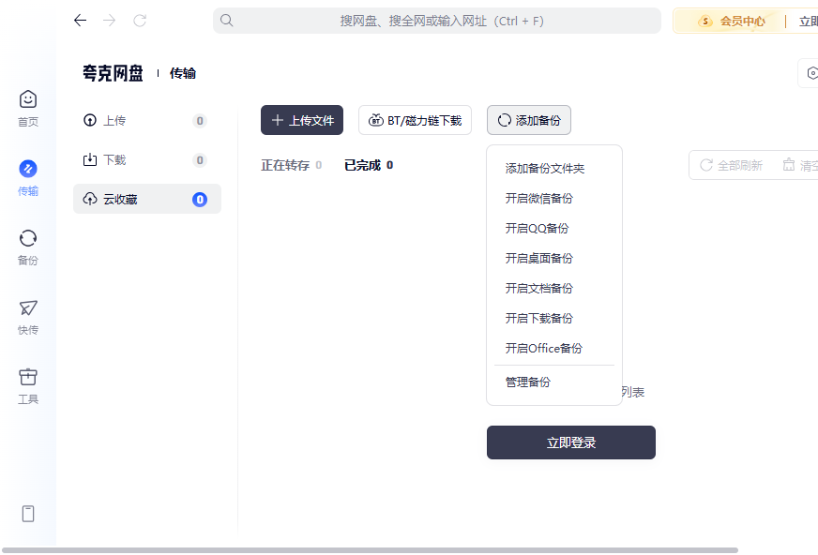818x555 pixels.
Task: Open the 快传 quick transfer sidebar icon
Action: [x=28, y=317]
